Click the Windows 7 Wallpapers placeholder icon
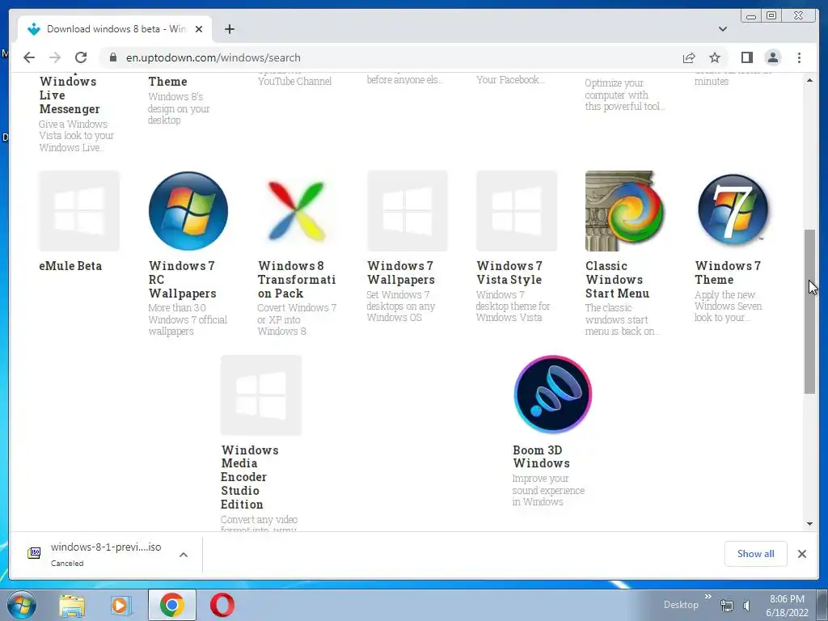 pyautogui.click(x=408, y=211)
